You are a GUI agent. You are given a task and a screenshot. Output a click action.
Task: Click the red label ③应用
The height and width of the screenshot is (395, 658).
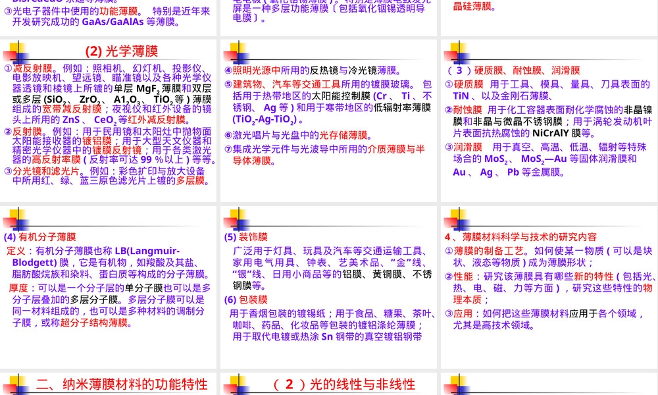click(459, 314)
